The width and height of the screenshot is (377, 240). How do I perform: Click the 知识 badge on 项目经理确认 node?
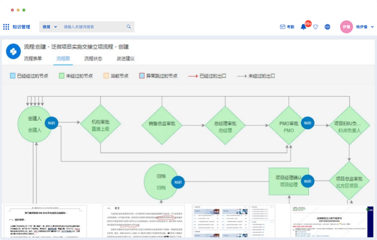(307, 181)
